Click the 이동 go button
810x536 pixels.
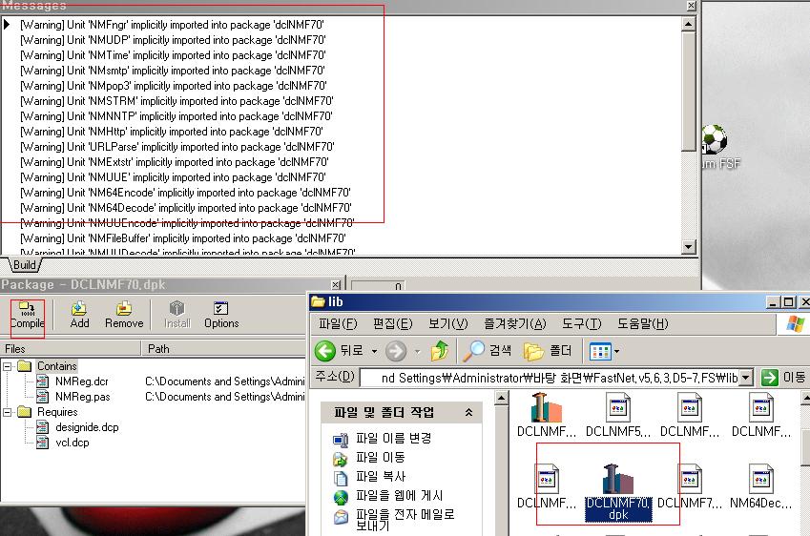coord(783,378)
